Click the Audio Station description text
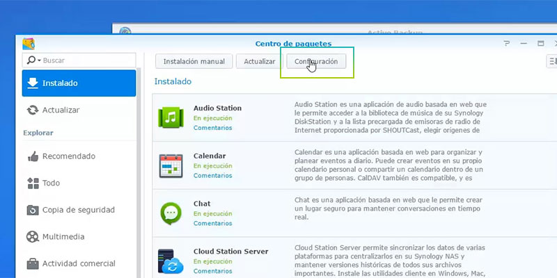This screenshot has height=278, width=557. click(390, 117)
